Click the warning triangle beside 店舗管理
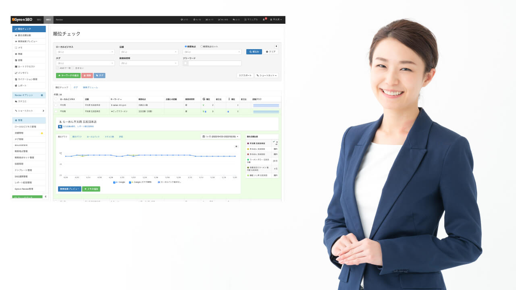The width and height of the screenshot is (516, 290). click(x=42, y=133)
